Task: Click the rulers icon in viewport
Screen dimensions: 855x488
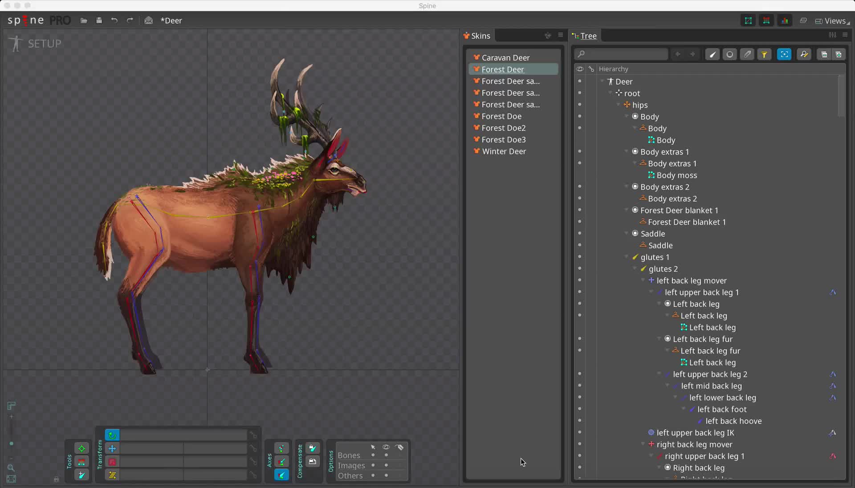Action: 12,406
